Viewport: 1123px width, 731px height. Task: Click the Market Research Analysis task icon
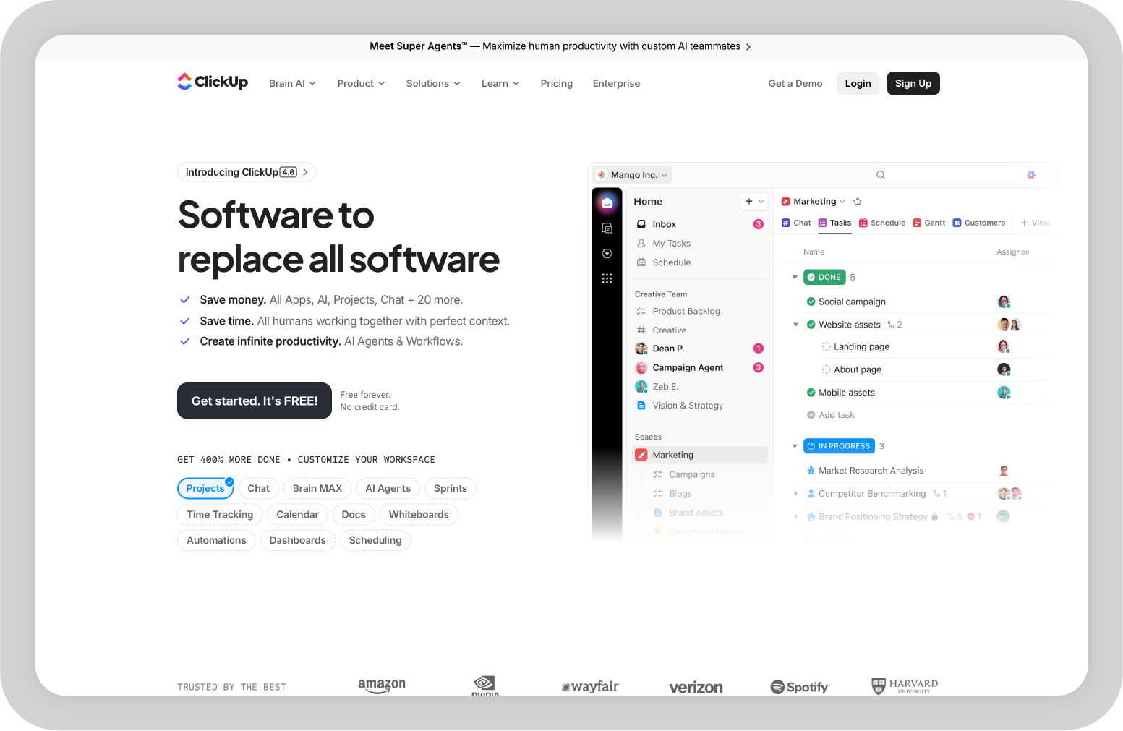[x=811, y=471]
